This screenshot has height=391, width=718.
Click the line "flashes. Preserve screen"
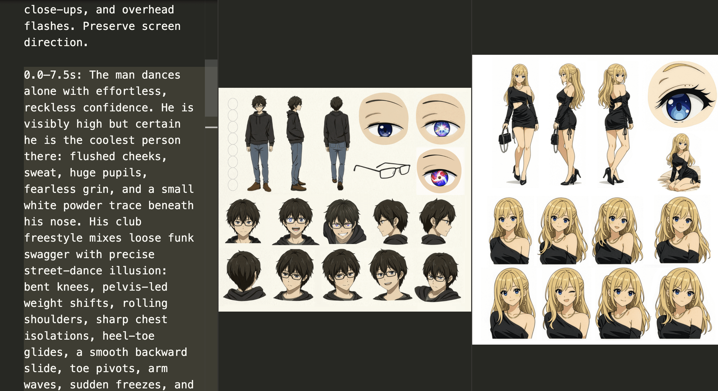pos(102,26)
